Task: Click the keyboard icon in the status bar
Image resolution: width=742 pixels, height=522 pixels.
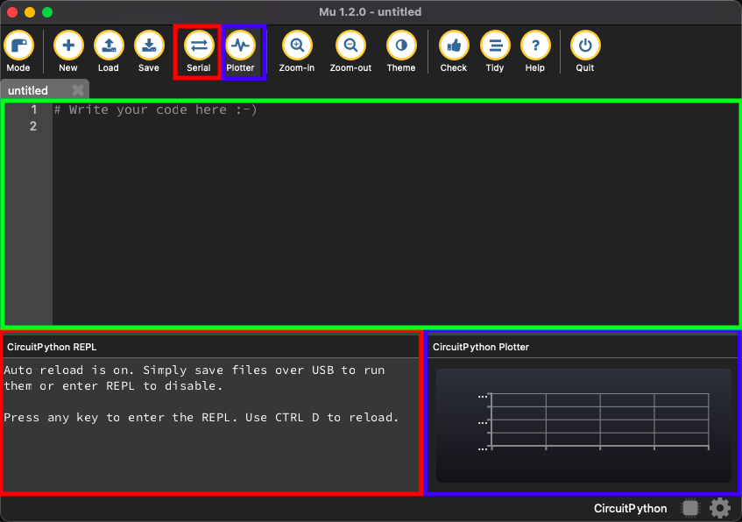Action: click(689, 508)
